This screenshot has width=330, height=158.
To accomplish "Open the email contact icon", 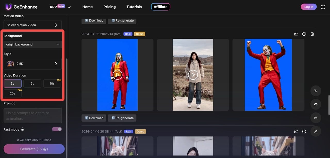I will click(316, 118).
